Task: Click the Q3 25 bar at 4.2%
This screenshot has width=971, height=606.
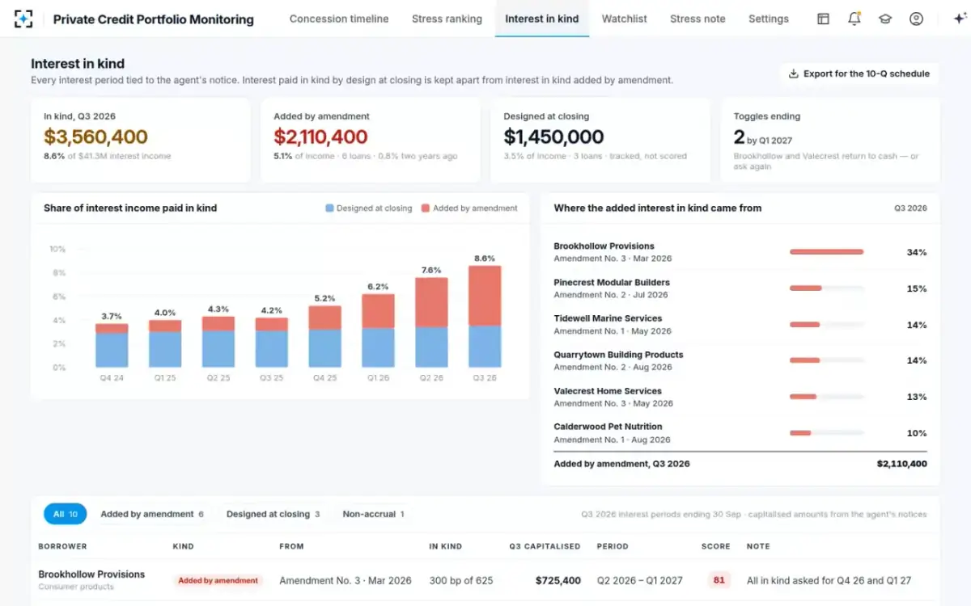Action: click(271, 343)
